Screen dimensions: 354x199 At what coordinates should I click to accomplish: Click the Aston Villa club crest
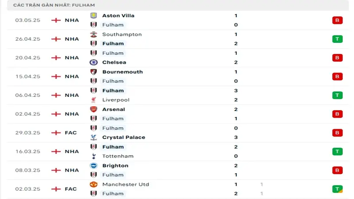[93, 15]
